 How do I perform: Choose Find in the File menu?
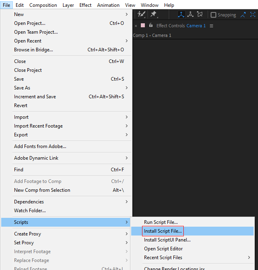(x=66, y=170)
